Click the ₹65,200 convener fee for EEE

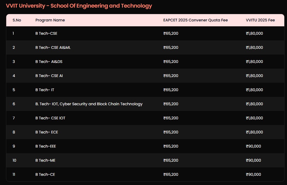(x=171, y=146)
